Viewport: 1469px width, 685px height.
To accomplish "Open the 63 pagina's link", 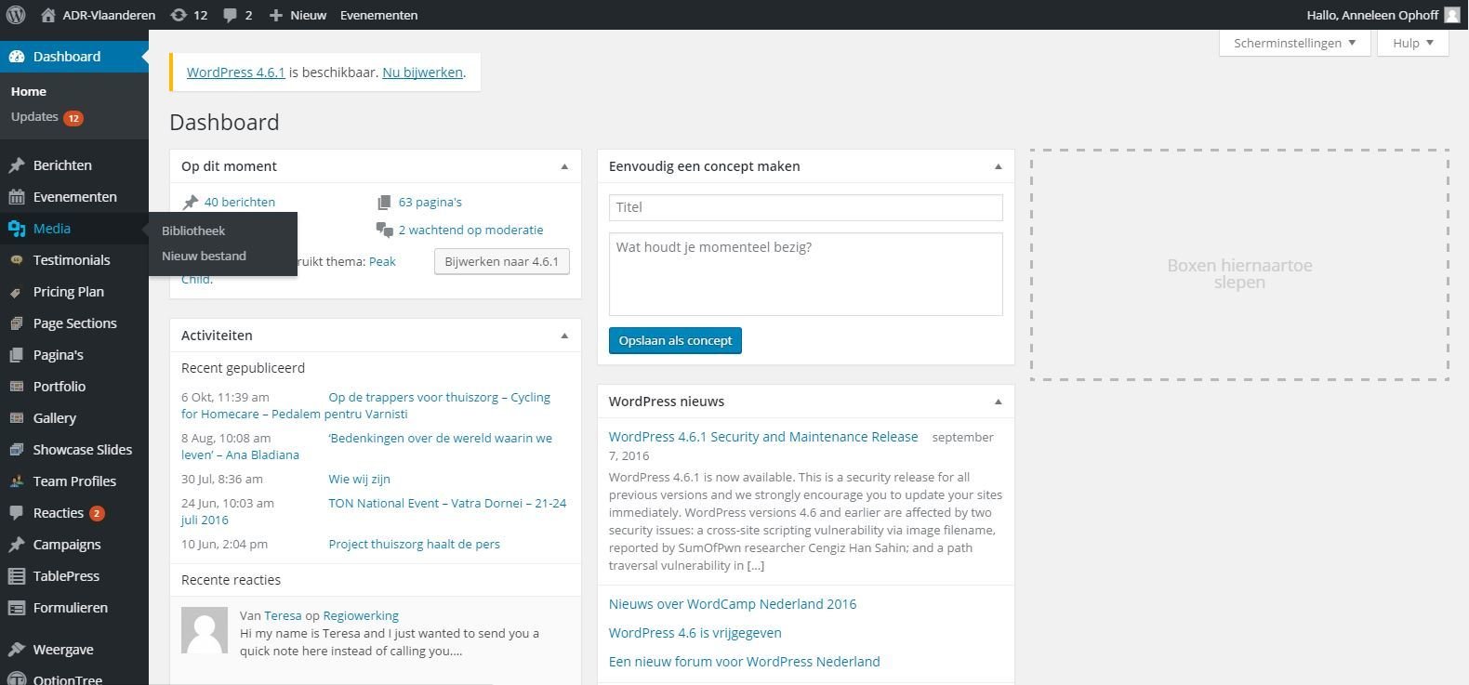I will [x=430, y=202].
